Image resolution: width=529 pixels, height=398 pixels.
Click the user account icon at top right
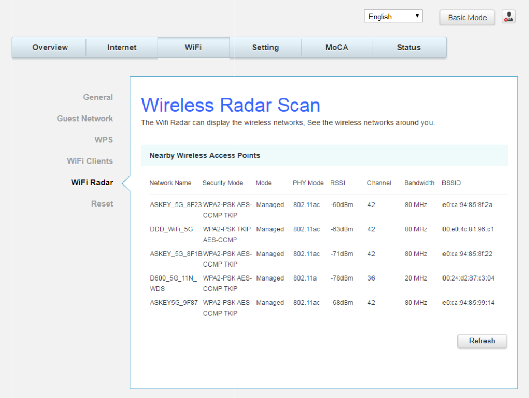pos(508,17)
